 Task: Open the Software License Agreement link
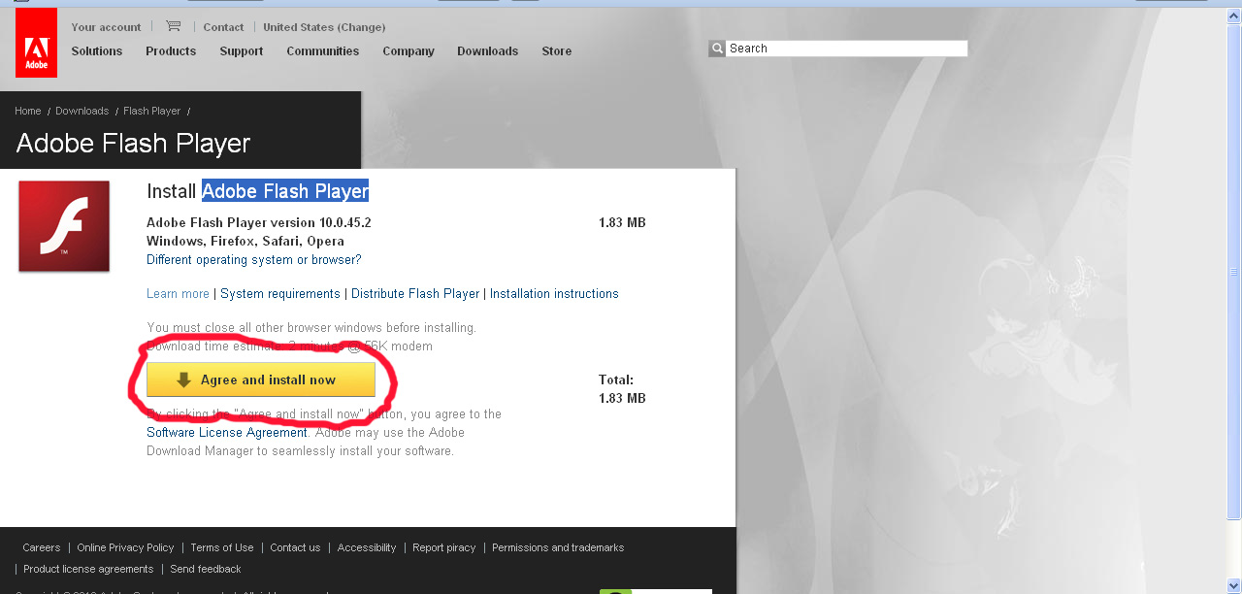227,433
